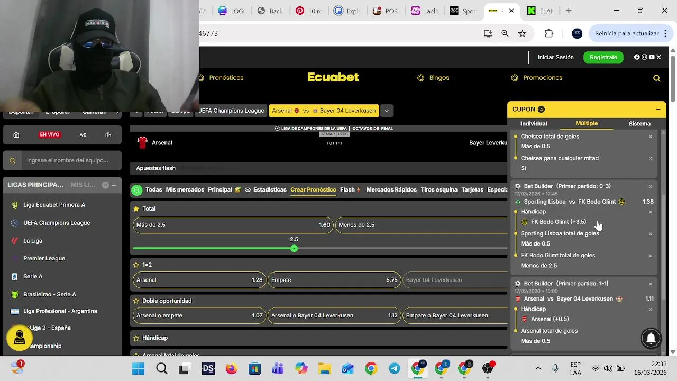Click the green handle of Total goals slider
Viewport: 677px width, 381px height.
(294, 249)
